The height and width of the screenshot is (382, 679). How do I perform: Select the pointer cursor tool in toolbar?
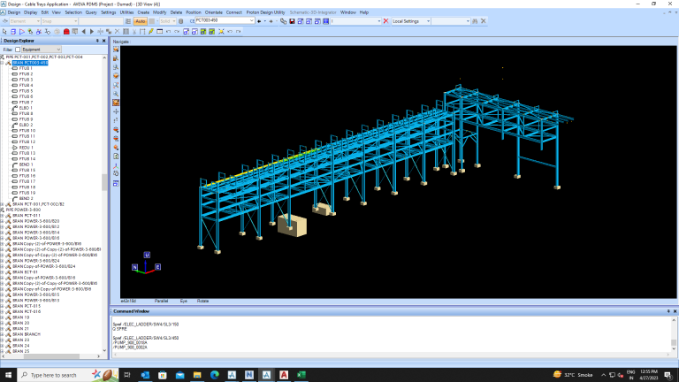click(4, 32)
